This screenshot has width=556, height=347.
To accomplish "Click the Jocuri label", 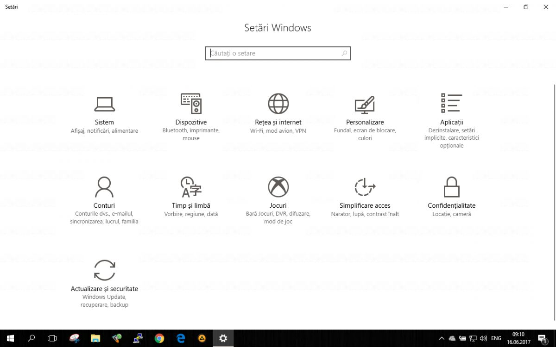I will (x=278, y=205).
